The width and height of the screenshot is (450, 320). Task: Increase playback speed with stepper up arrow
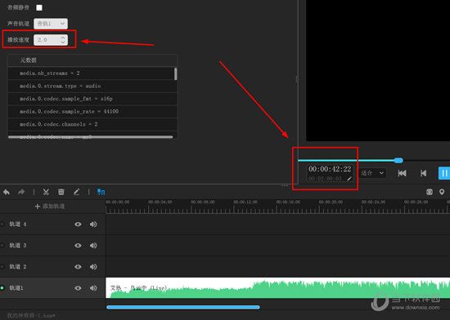[x=63, y=38]
